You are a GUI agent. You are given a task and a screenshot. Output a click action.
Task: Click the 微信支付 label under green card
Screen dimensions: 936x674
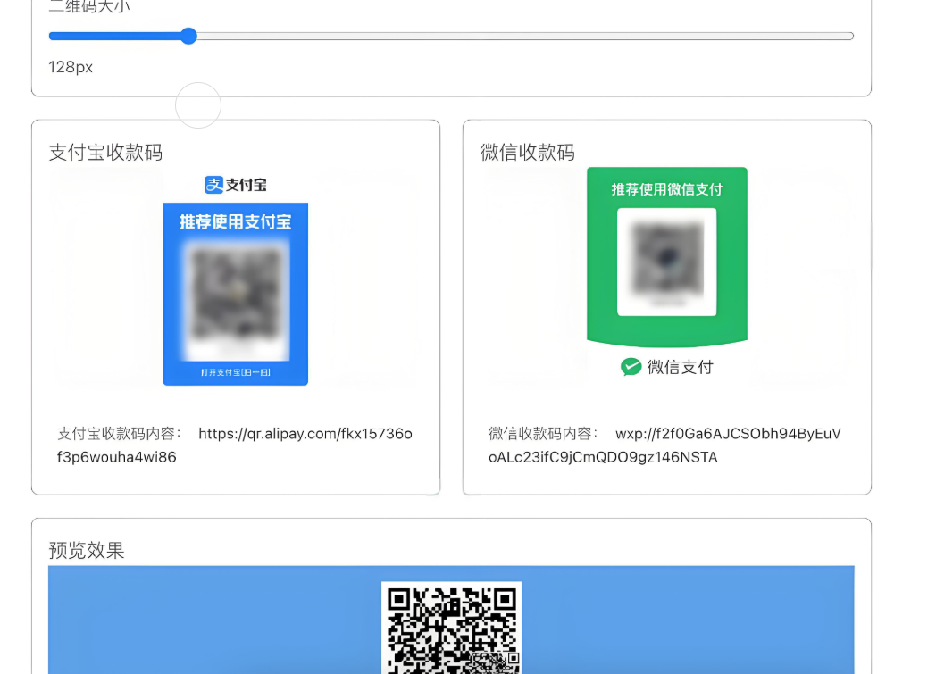click(680, 367)
